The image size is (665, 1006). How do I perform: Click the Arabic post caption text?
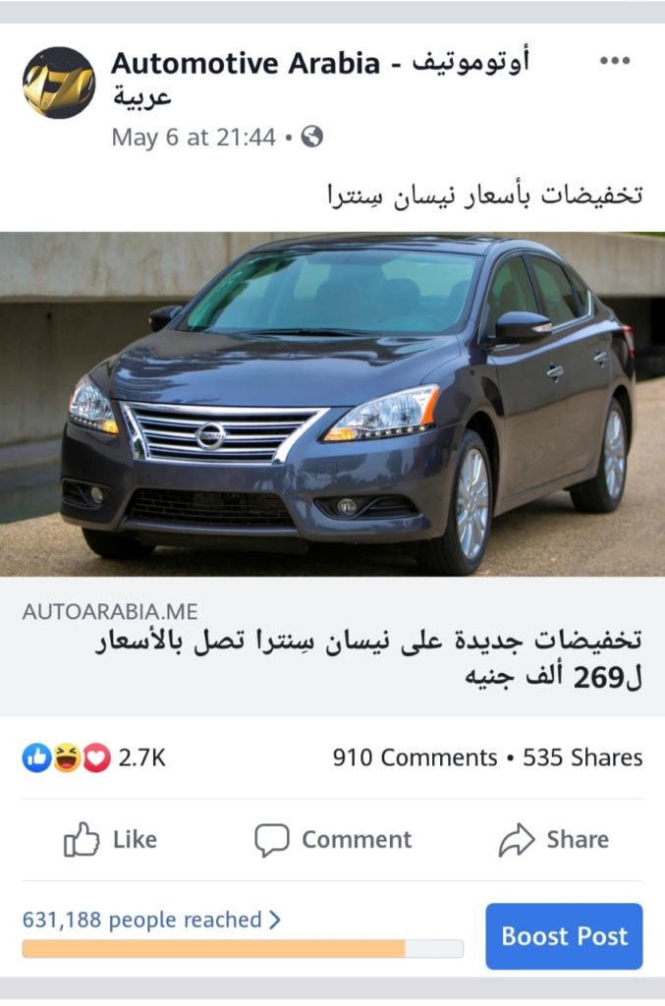(x=484, y=196)
